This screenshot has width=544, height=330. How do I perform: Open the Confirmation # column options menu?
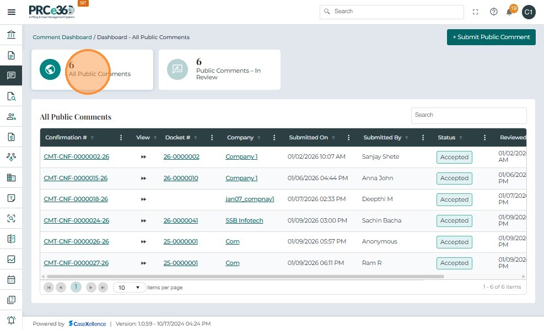pos(121,138)
